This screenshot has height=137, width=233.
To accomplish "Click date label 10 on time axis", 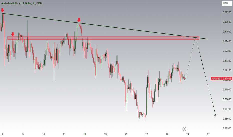I will pyautogui.click(x=43, y=135).
